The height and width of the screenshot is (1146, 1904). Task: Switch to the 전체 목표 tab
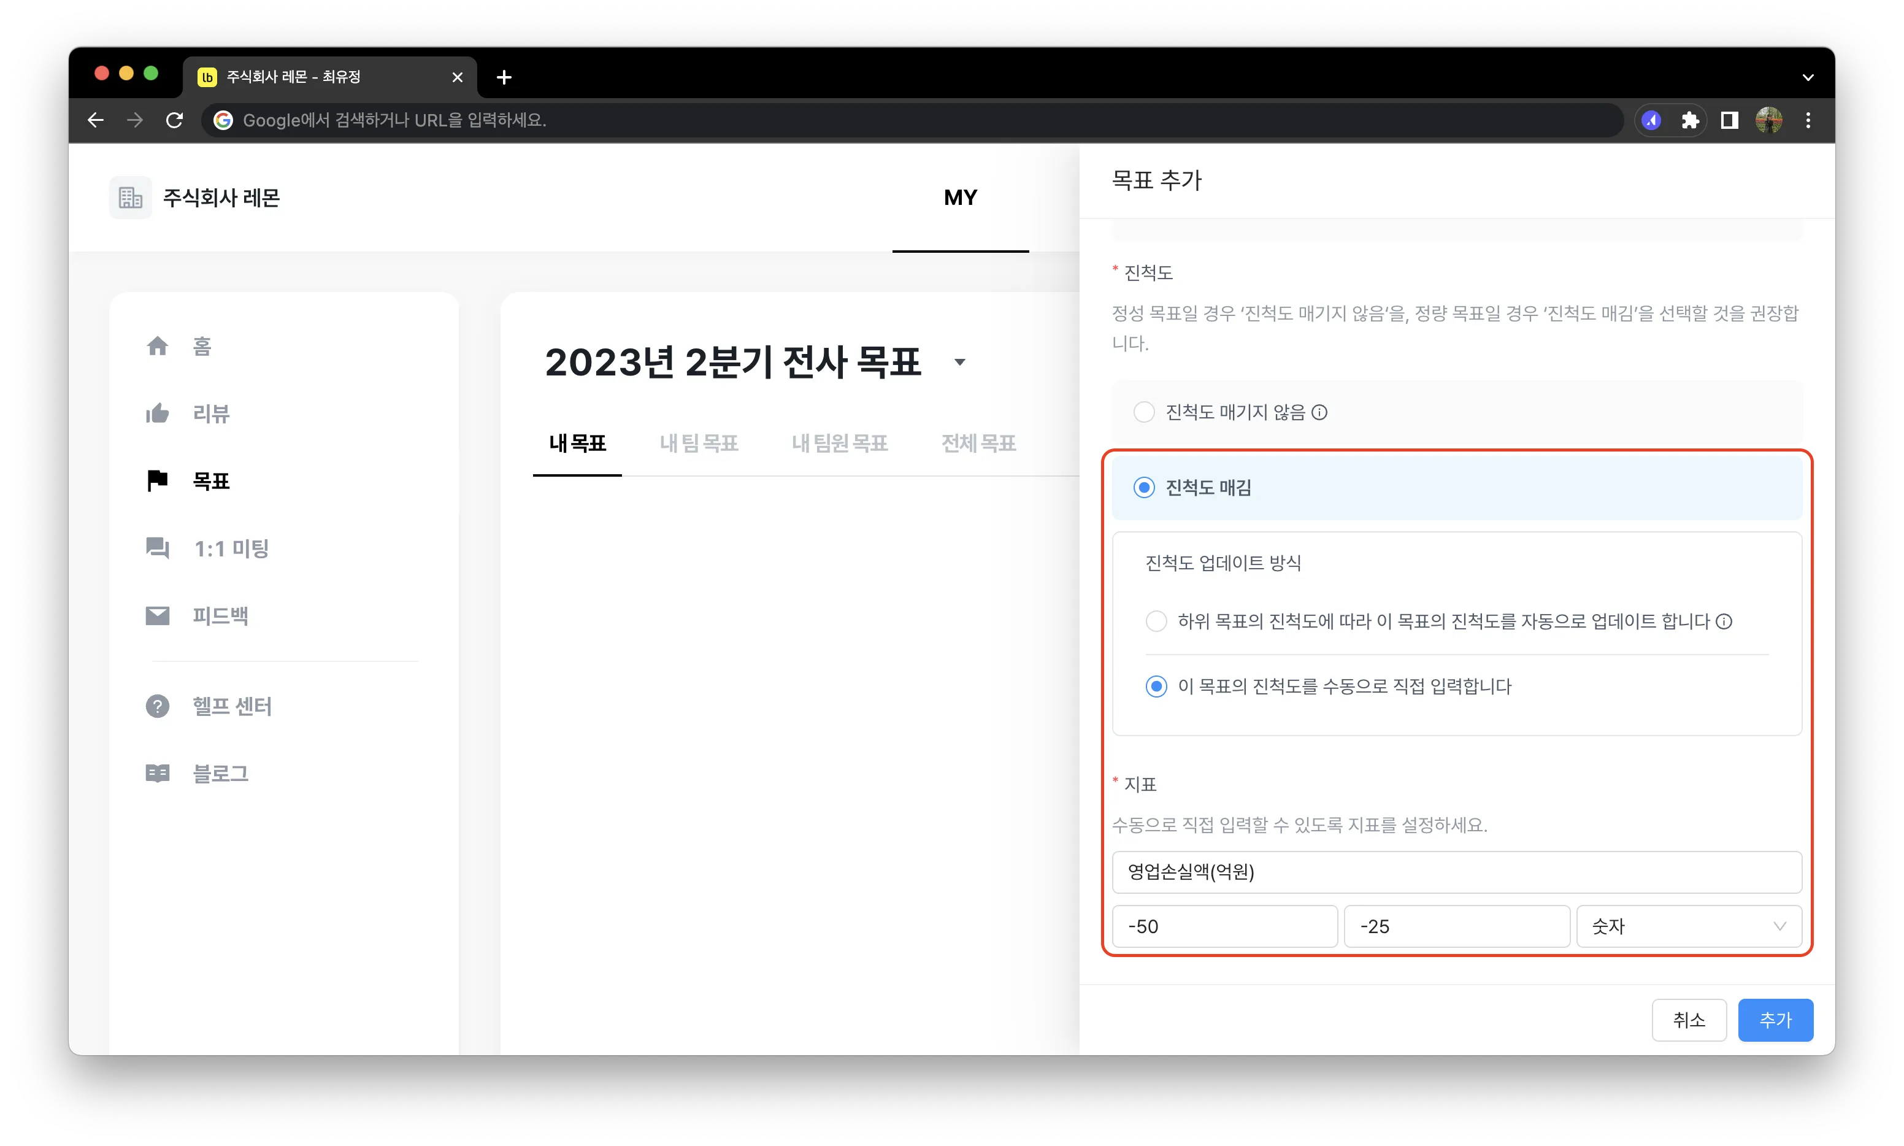978,444
